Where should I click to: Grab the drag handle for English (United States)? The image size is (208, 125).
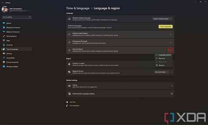[69, 34]
